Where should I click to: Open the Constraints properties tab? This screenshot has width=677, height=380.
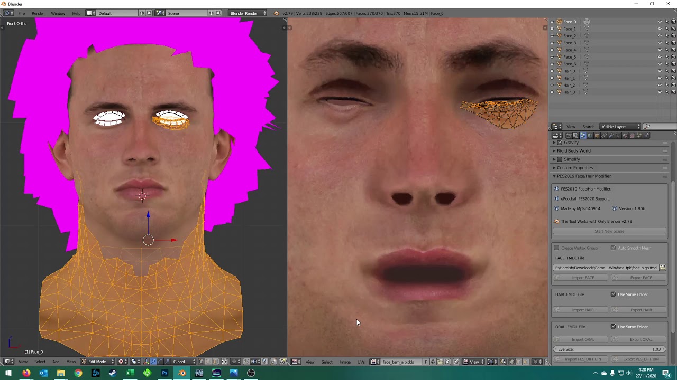pyautogui.click(x=604, y=135)
